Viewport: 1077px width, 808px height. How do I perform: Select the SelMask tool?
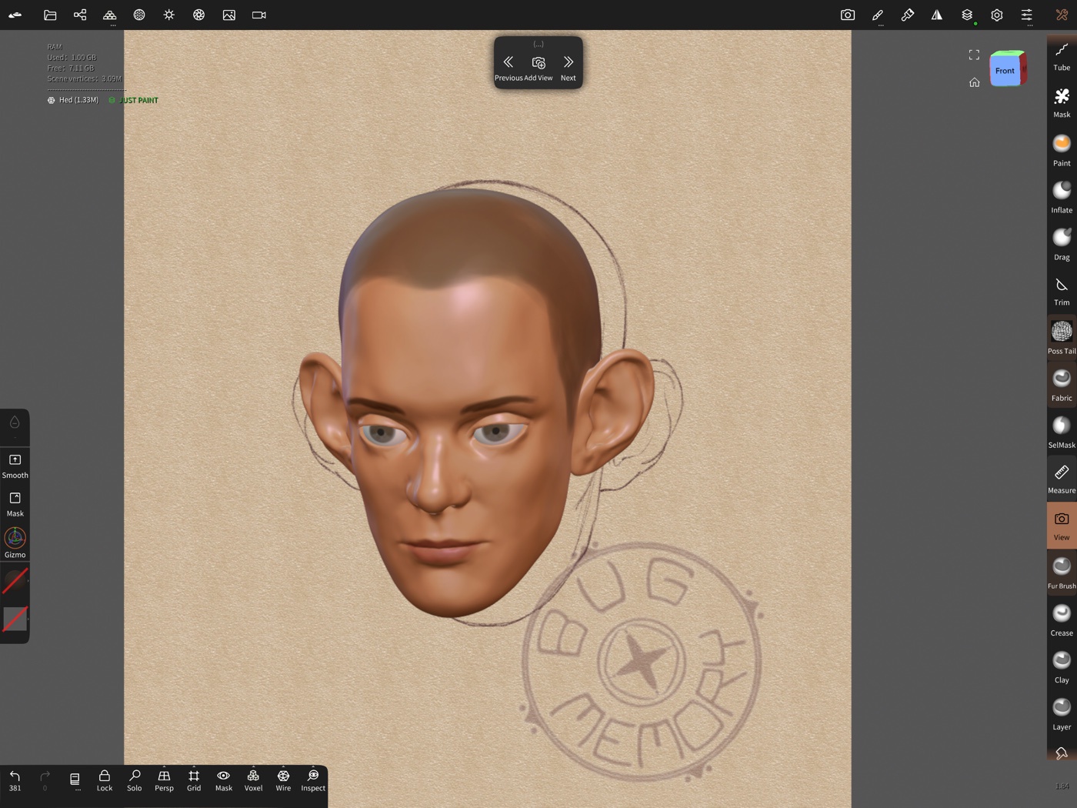[x=1062, y=432]
